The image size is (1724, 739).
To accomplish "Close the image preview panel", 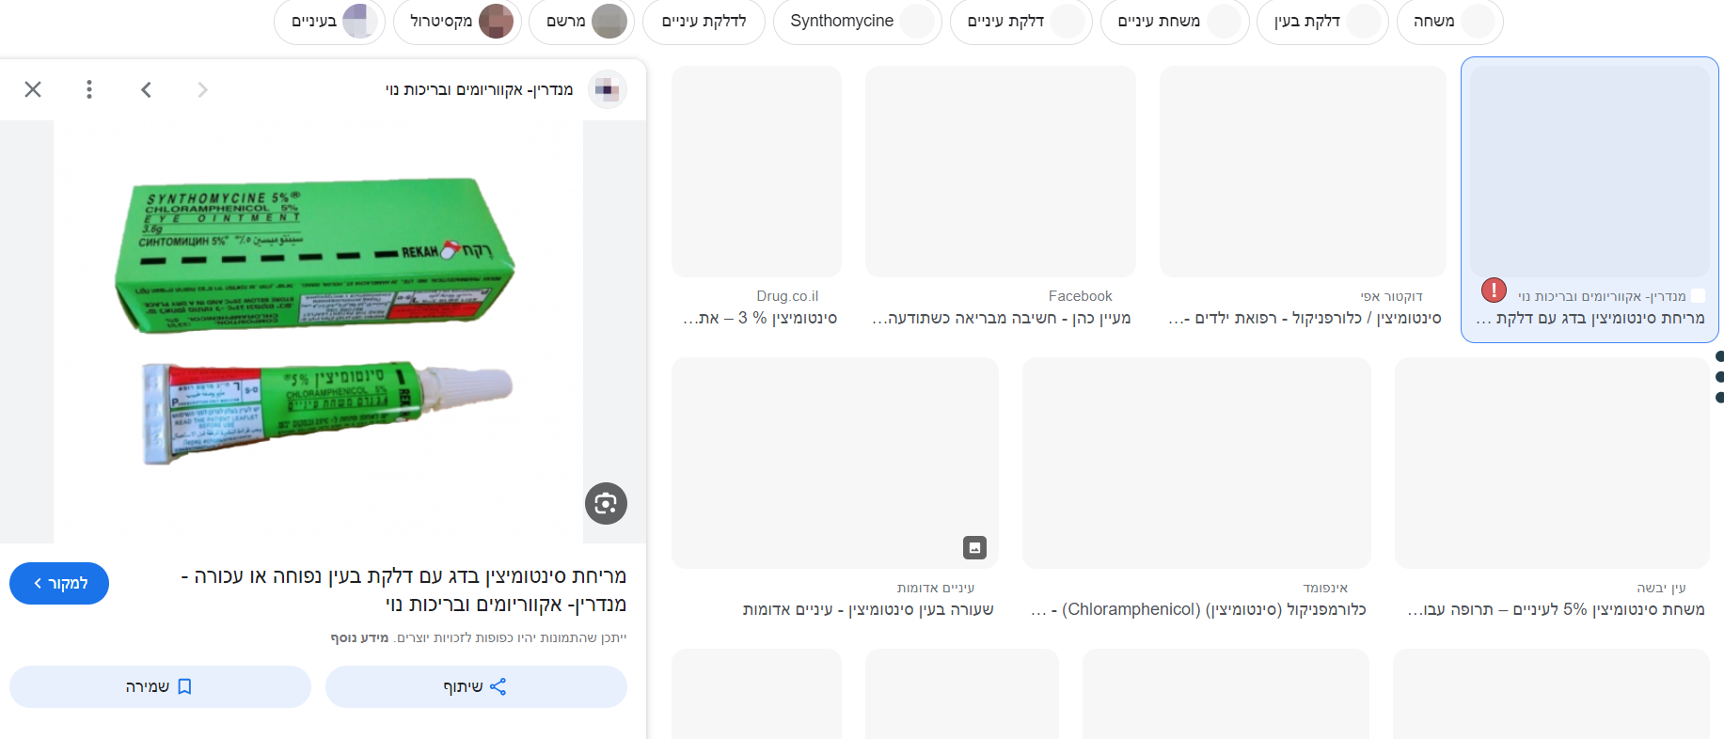I will (x=33, y=89).
